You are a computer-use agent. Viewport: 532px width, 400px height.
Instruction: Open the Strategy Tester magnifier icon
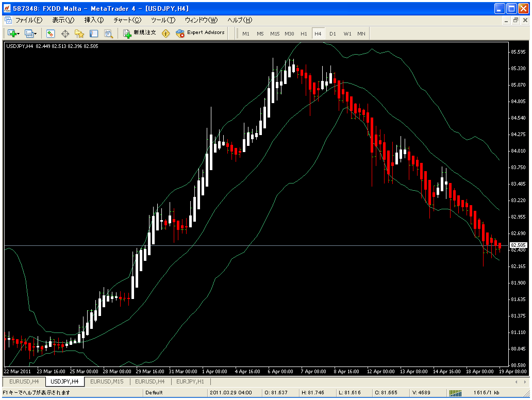point(108,34)
